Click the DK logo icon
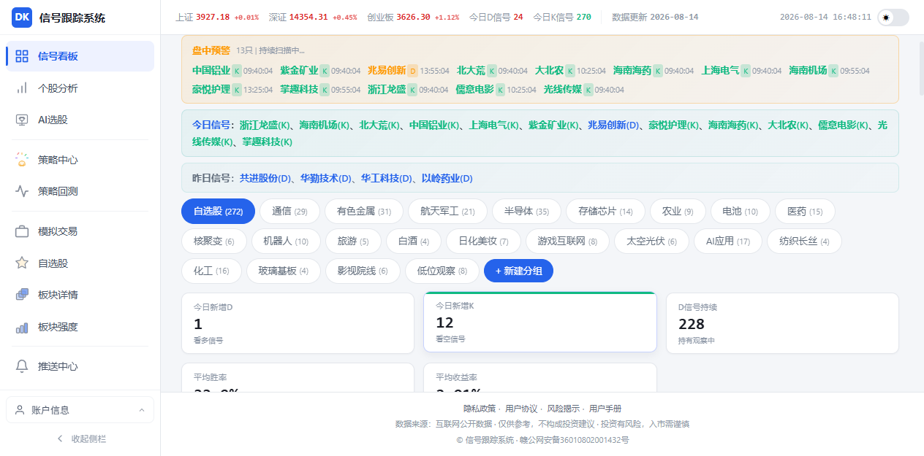Viewport: 924px width, 456px height. 22,18
